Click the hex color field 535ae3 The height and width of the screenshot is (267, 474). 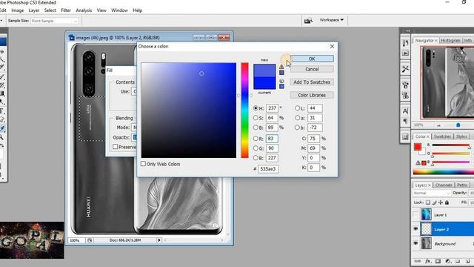point(268,169)
